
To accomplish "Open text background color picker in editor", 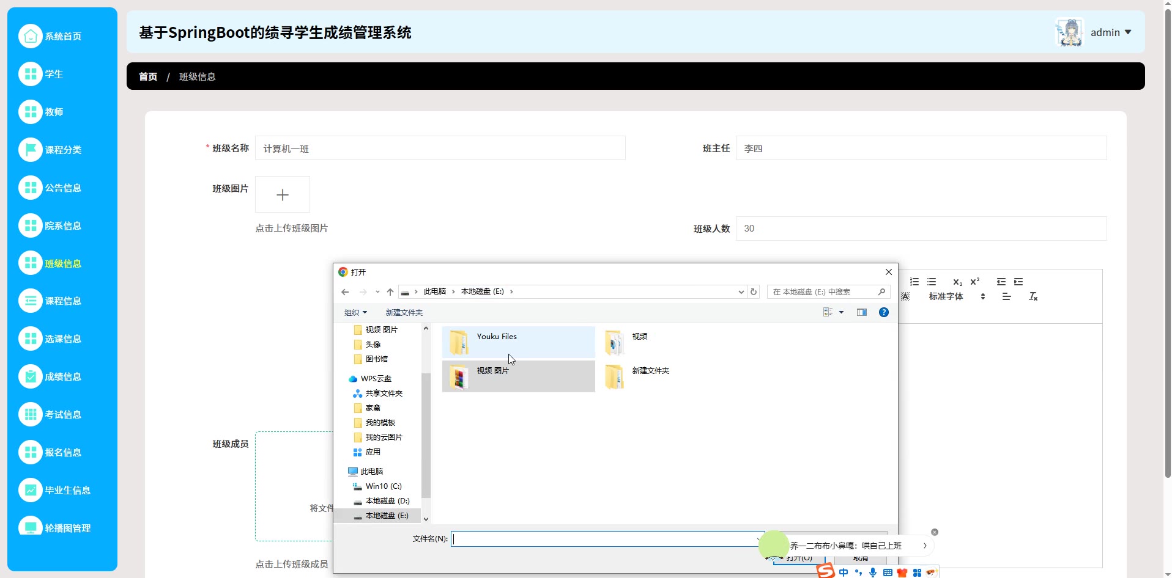I will click(905, 296).
